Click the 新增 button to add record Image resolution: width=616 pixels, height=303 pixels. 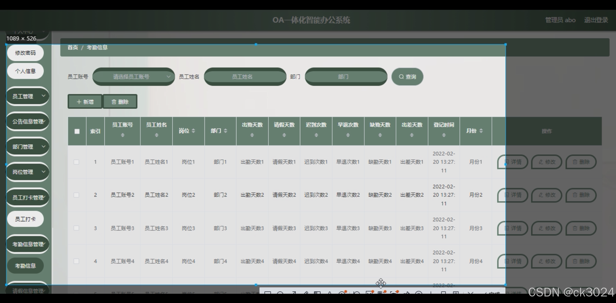[85, 101]
